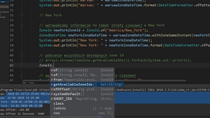Click ZonedDateTime type name on line 36
Viewport: 210px width, 118px height.
coord(52,35)
